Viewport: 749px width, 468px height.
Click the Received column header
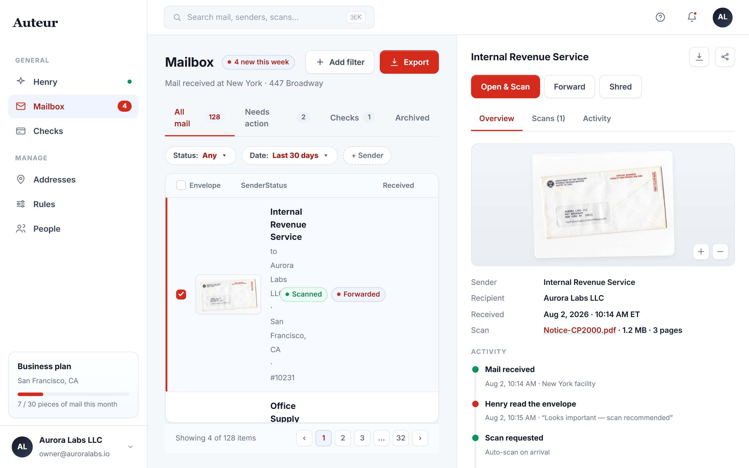pos(398,185)
